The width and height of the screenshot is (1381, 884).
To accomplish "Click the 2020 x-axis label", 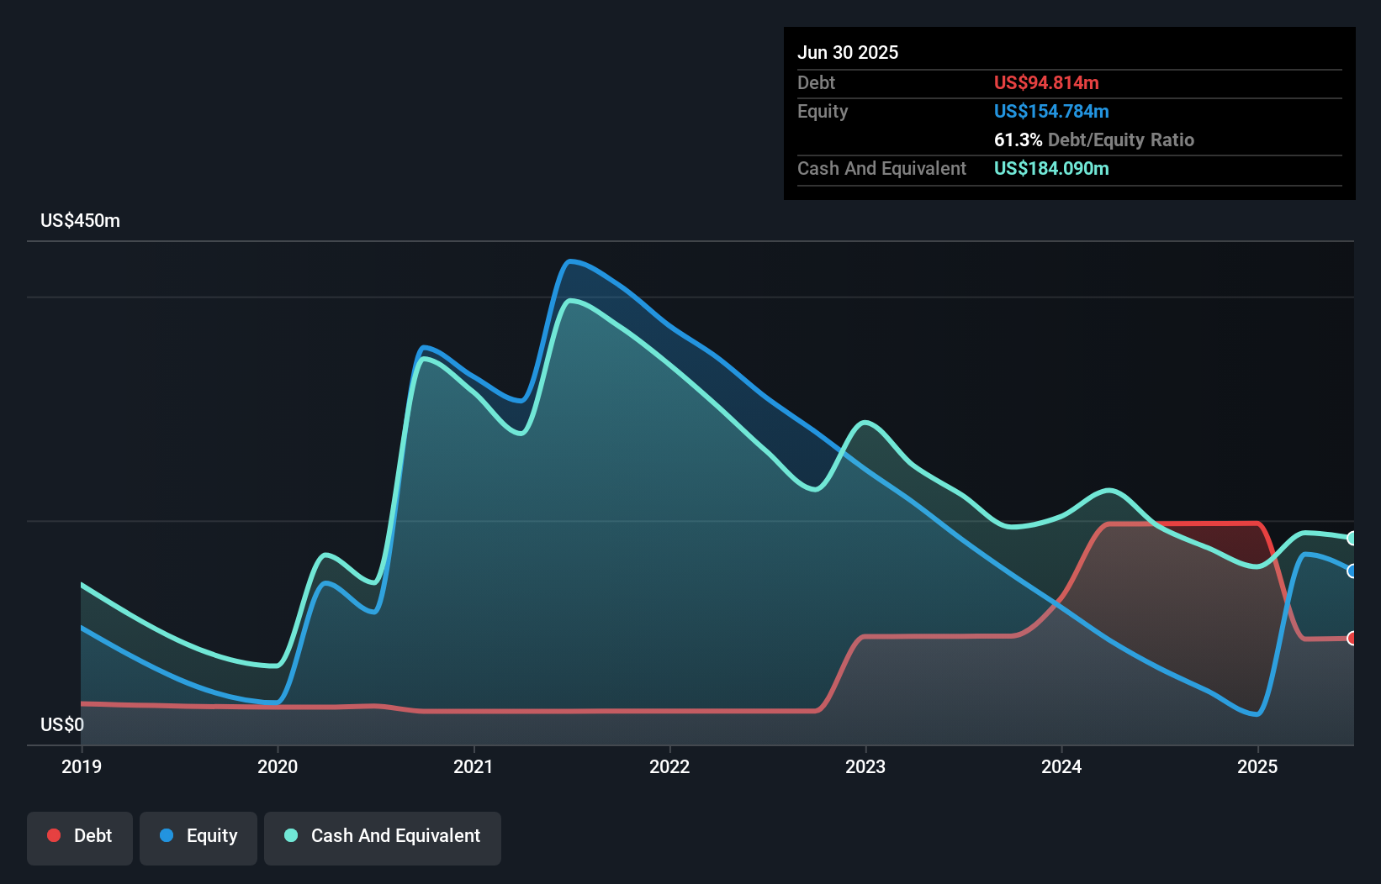I will 278,766.
